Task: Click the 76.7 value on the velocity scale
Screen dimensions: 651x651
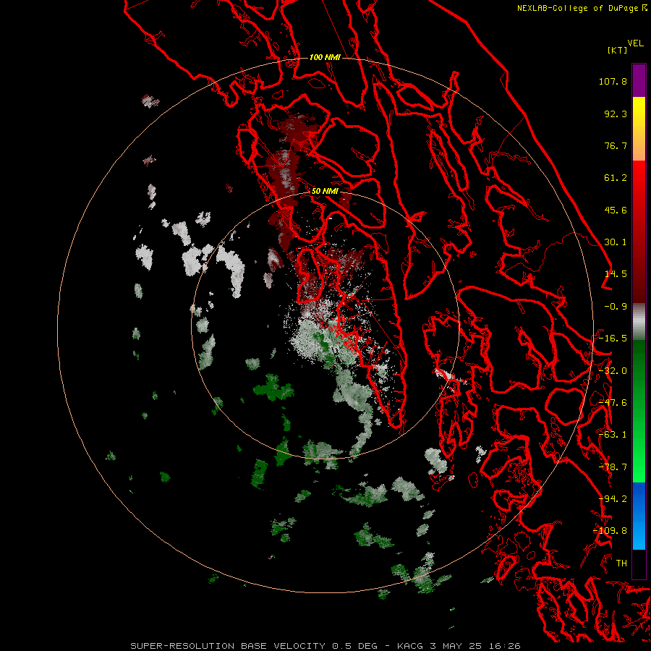Action: 616,145
